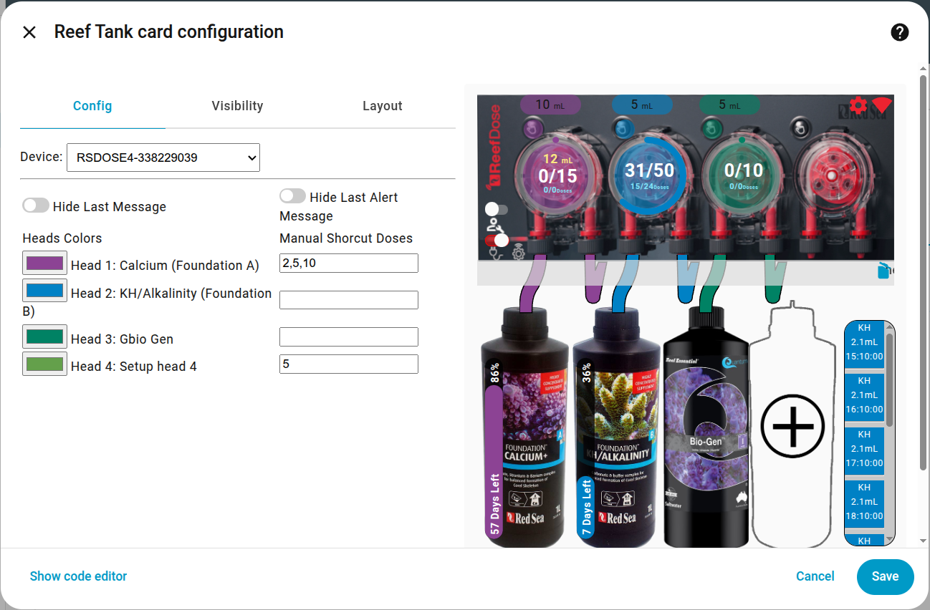
Task: Open the help question mark icon
Action: click(x=899, y=32)
